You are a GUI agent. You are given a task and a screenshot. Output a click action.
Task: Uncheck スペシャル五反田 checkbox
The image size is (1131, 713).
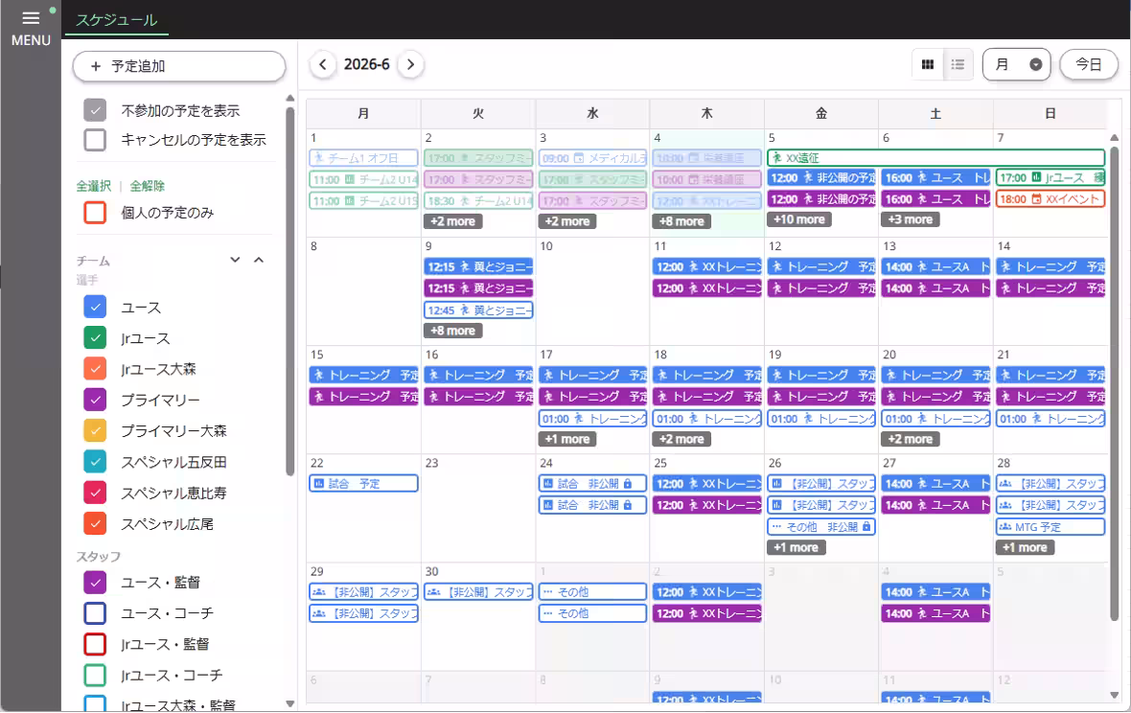(x=95, y=462)
